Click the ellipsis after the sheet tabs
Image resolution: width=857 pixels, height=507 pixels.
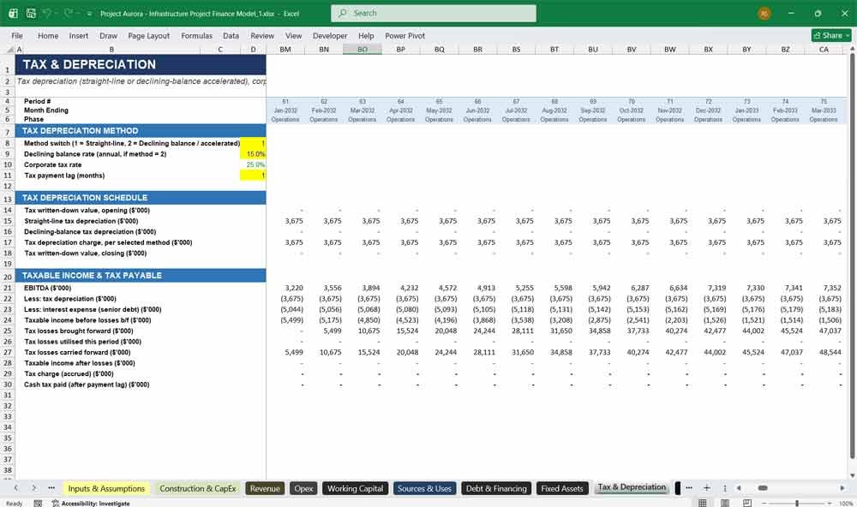click(x=689, y=488)
